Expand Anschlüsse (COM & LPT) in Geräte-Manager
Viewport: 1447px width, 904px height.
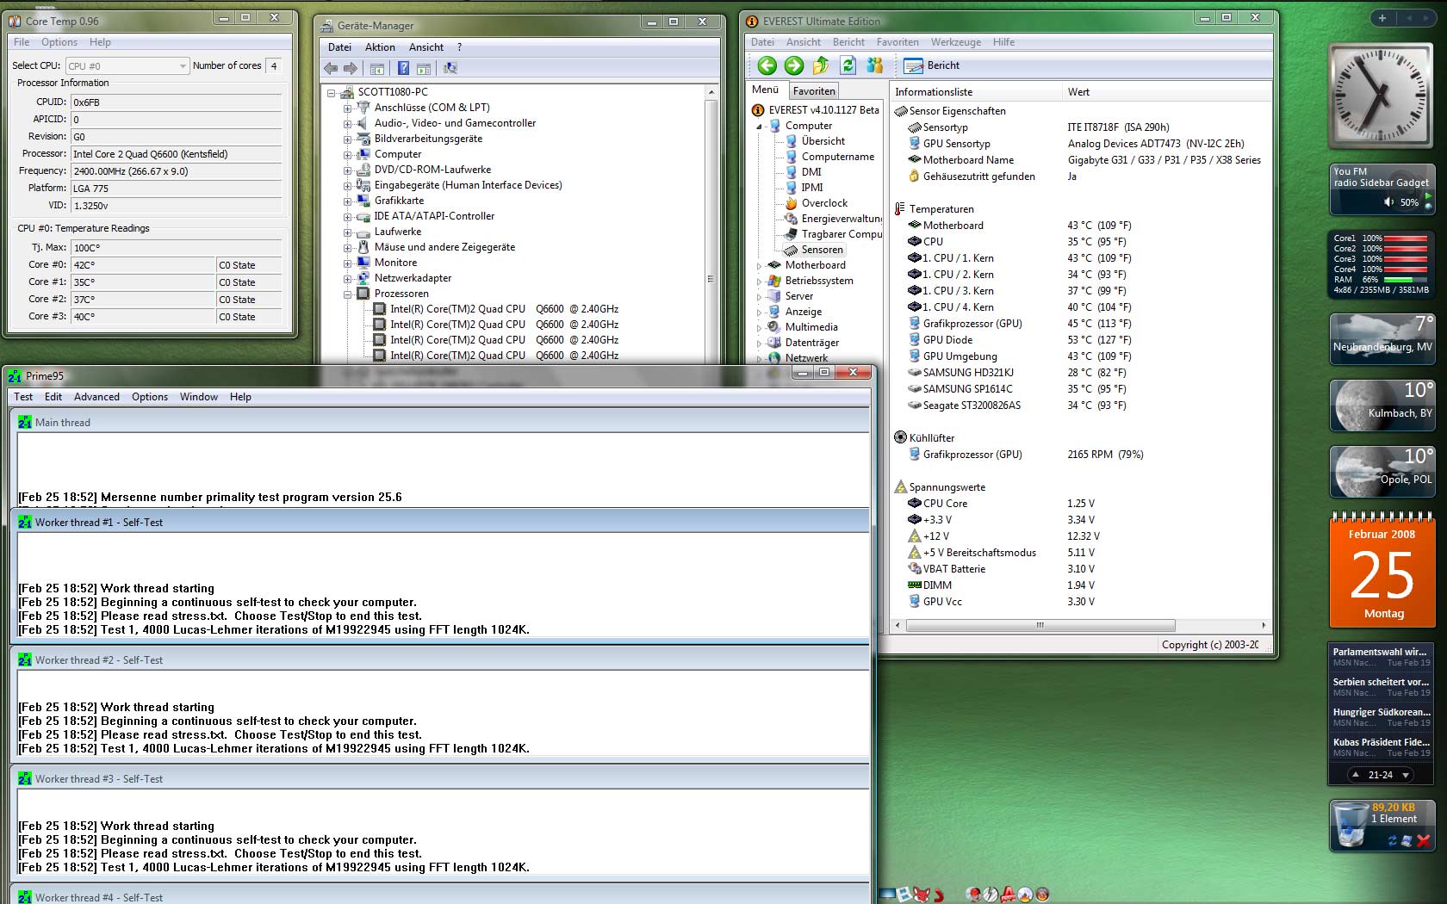click(x=347, y=108)
